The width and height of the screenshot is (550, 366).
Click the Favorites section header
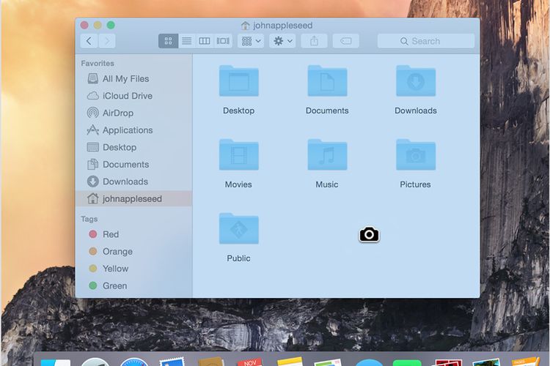pyautogui.click(x=98, y=64)
